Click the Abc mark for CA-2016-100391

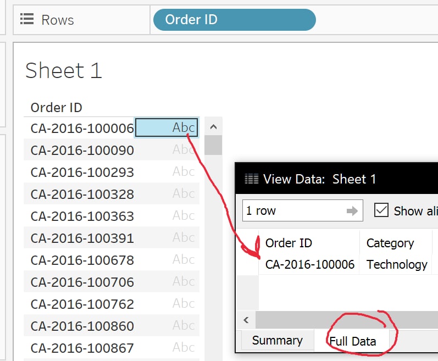pos(183,237)
